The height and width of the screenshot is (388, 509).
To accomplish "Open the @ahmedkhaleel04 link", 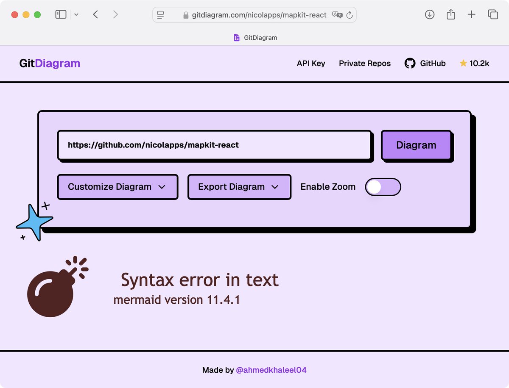I will (271, 370).
